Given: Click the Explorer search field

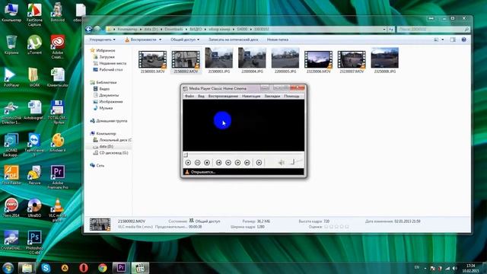Looking at the screenshot, I should pos(433,29).
